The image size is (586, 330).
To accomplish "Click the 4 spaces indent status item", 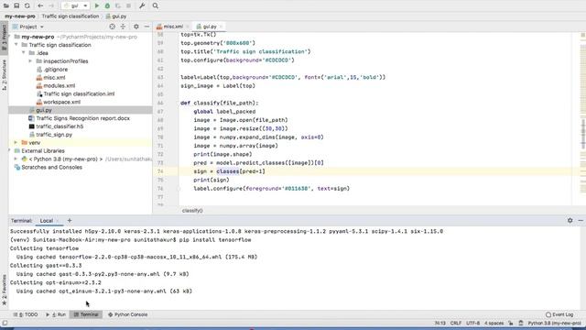I will click(x=494, y=323).
